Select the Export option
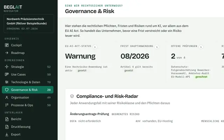Screen dimensions: 224x140 click(x=28, y=134)
